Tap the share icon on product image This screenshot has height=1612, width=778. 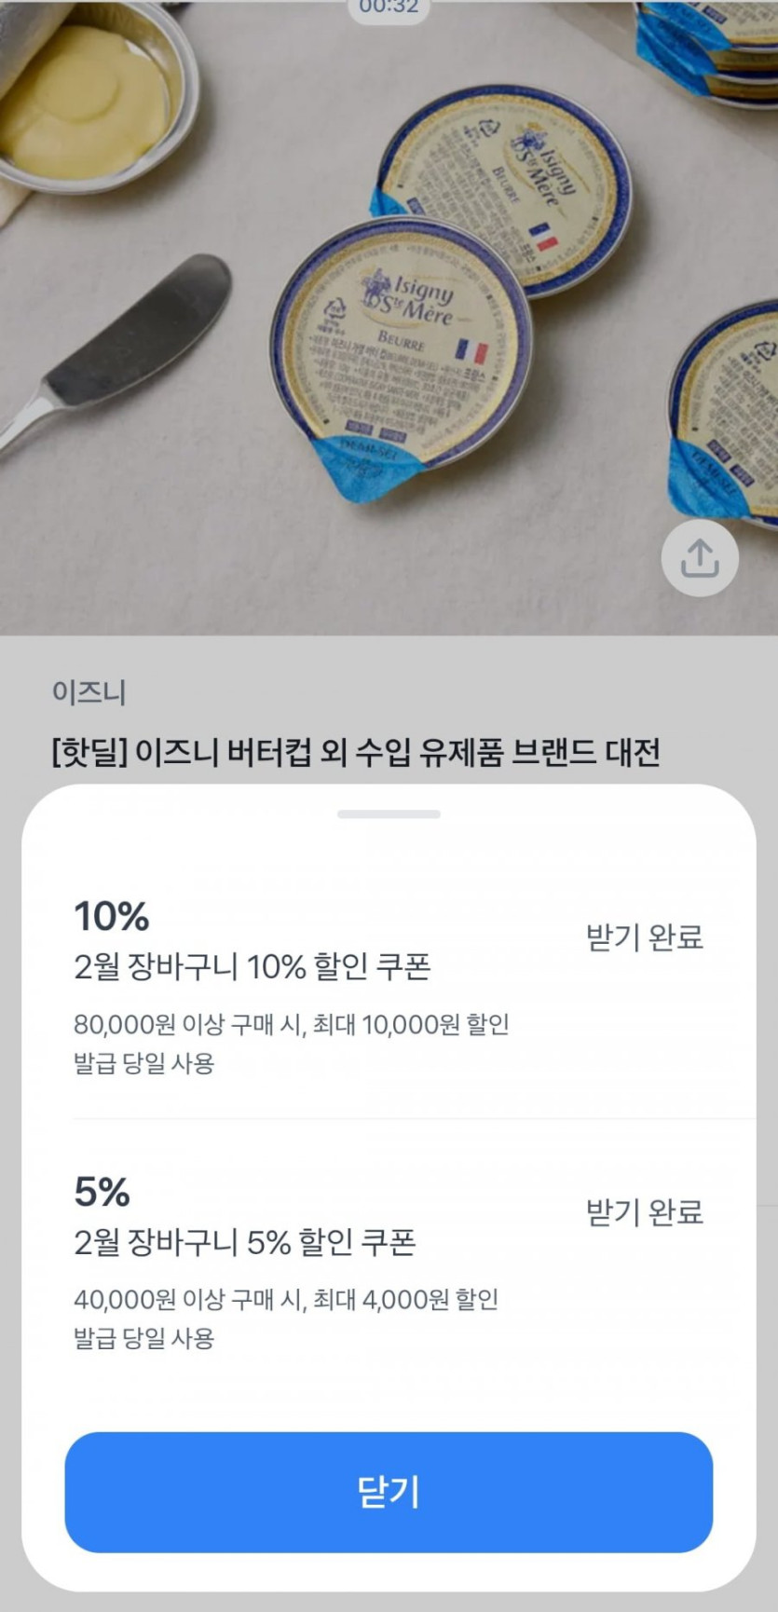(x=700, y=559)
